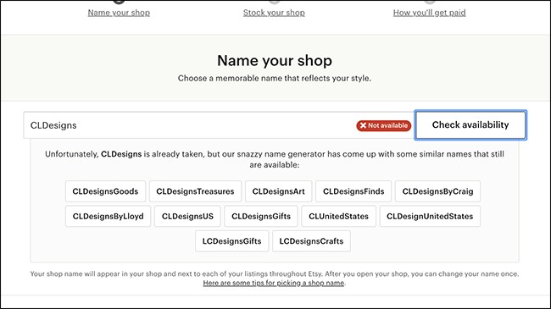
Task: Pick the CLDesignsArt name suggestion
Action: tap(278, 191)
